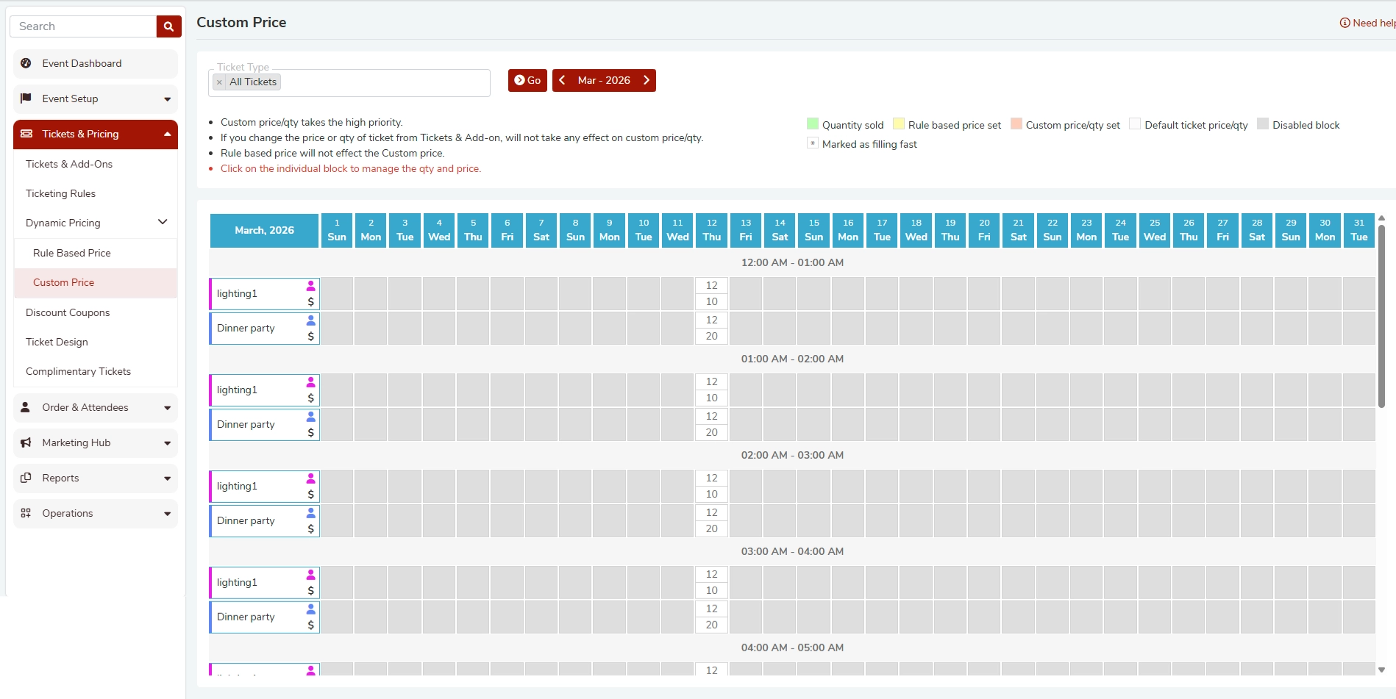Click the Reports copy icon
This screenshot has width=1396, height=699.
[x=26, y=478]
